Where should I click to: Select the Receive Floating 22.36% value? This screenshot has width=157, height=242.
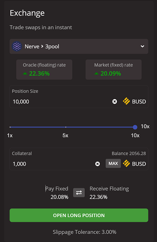98,197
